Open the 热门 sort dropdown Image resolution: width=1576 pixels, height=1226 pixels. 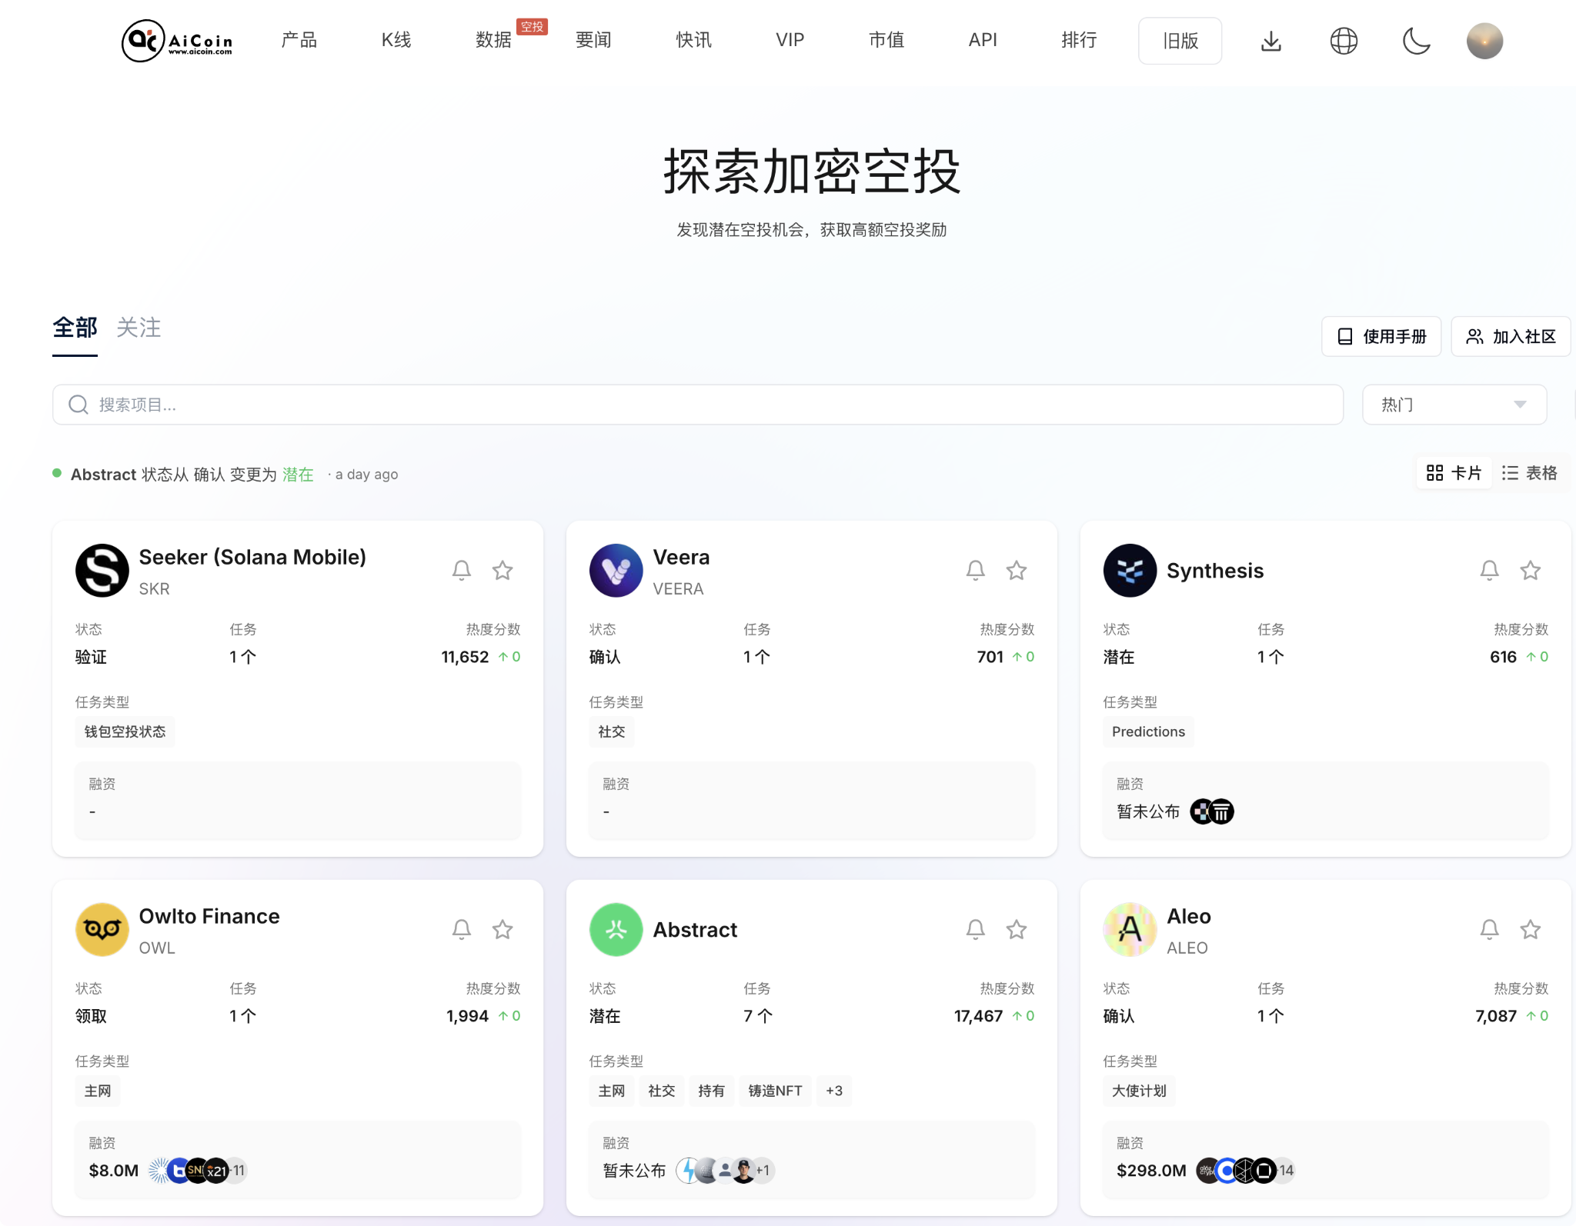tap(1454, 404)
